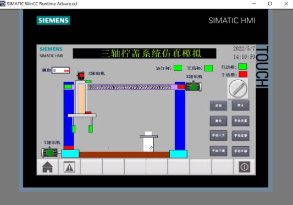The height and width of the screenshot is (205, 293).
Task: Click the power icon key at bottom right
Action: coord(244,167)
